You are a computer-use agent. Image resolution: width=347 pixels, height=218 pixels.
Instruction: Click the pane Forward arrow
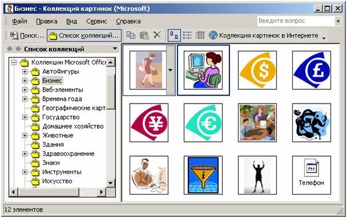coord(18,49)
